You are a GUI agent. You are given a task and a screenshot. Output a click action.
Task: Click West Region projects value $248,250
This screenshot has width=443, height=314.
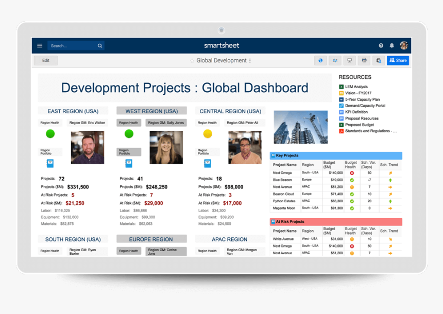[157, 187]
